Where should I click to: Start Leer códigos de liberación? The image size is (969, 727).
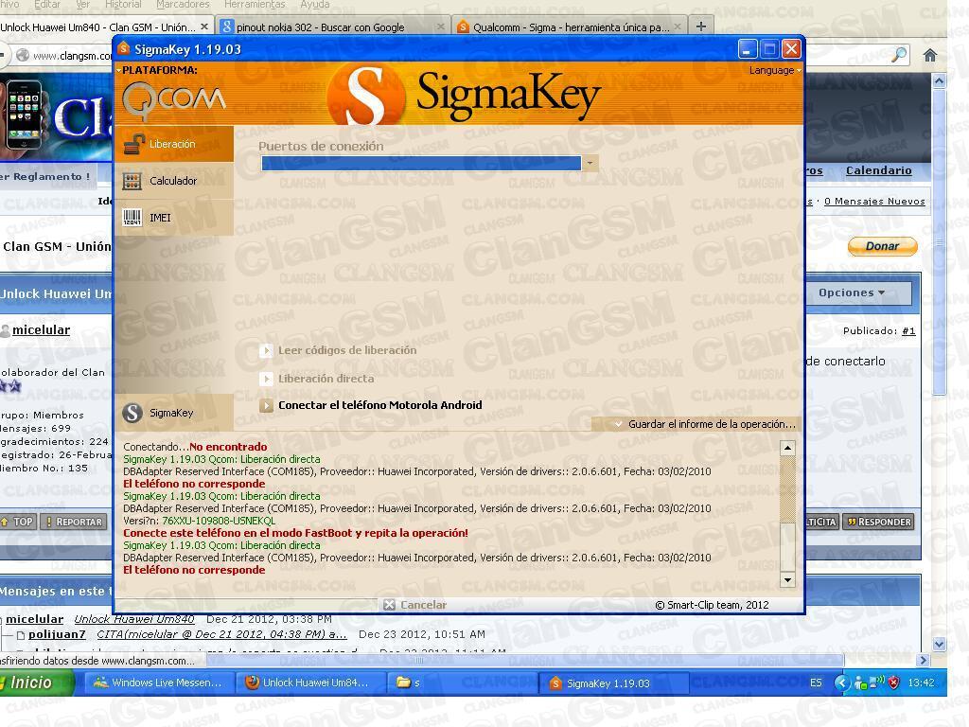tap(338, 350)
